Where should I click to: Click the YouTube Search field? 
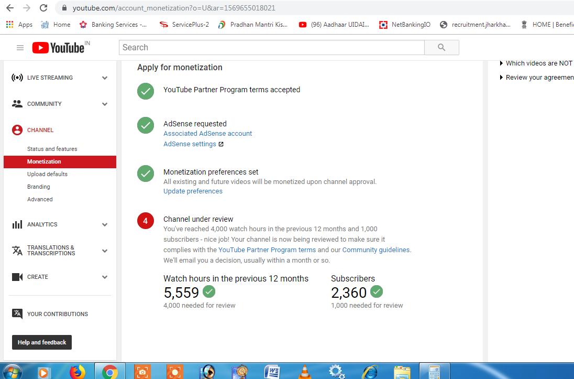pyautogui.click(x=271, y=47)
